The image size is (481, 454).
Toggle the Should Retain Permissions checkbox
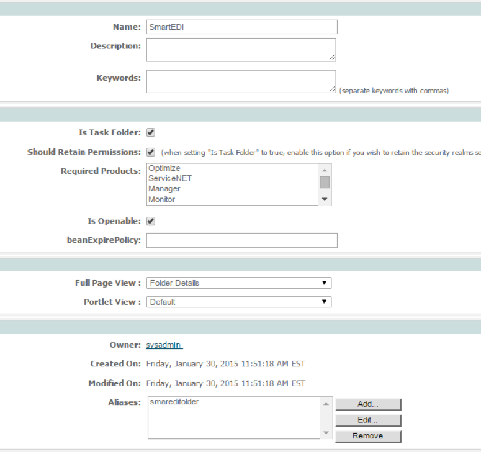coord(151,152)
